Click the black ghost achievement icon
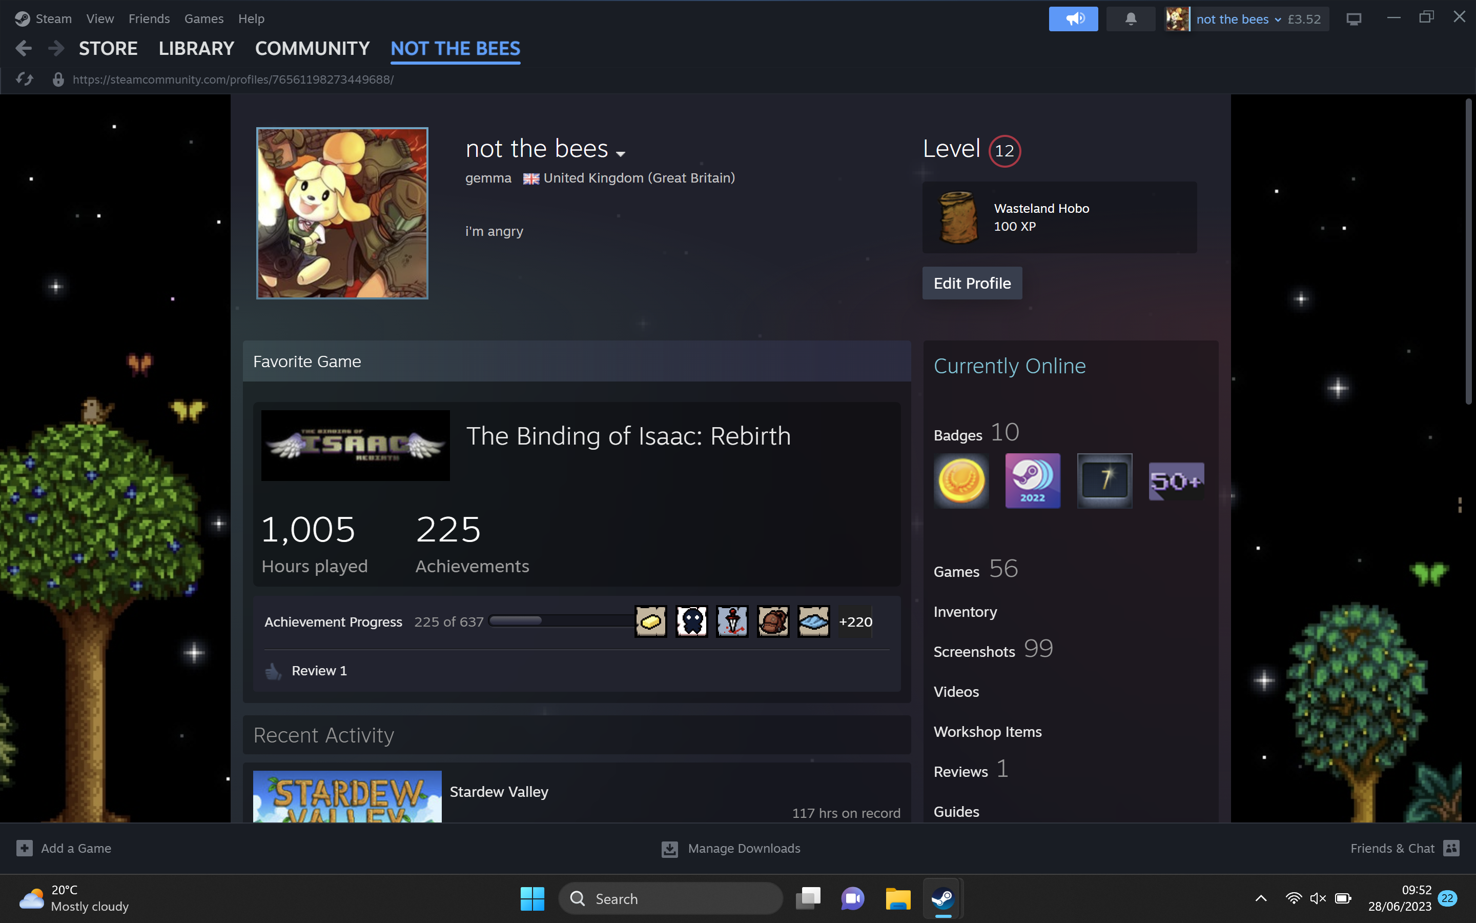The image size is (1476, 923). (x=692, y=621)
